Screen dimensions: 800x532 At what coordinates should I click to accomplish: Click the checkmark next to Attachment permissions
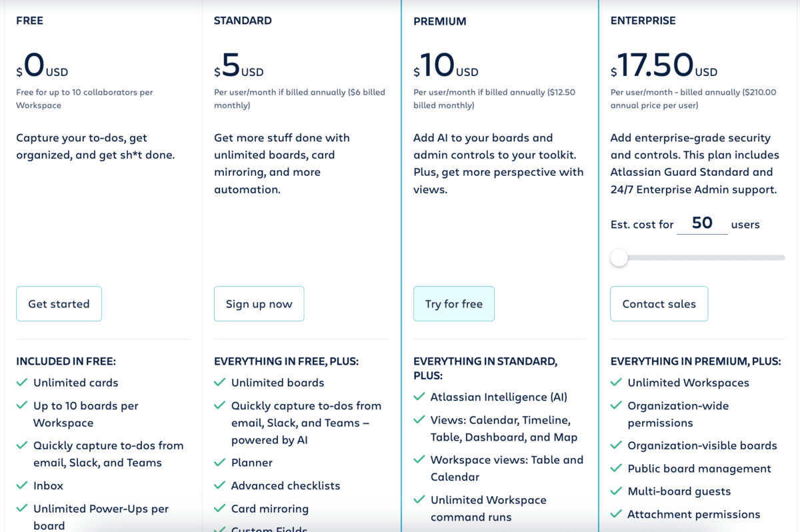tap(617, 515)
